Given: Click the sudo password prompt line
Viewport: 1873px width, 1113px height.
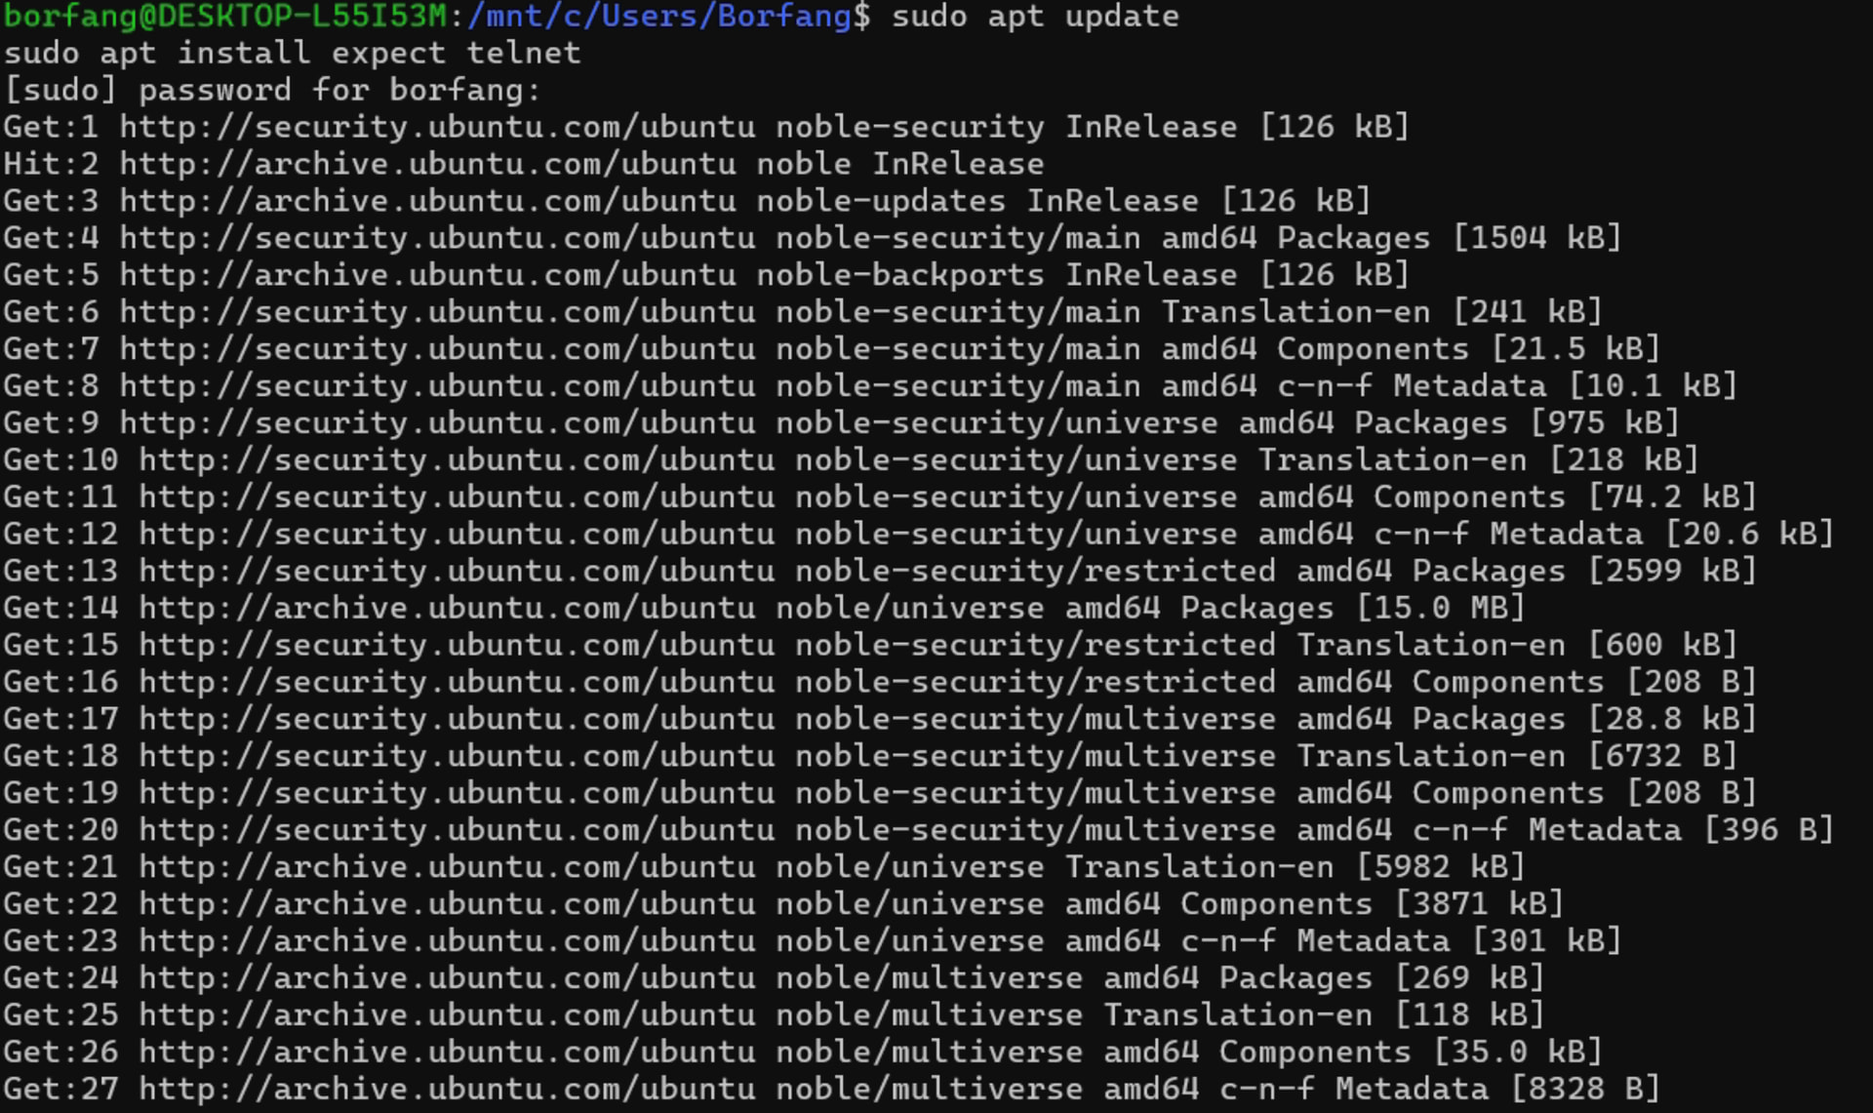Looking at the screenshot, I should (272, 90).
